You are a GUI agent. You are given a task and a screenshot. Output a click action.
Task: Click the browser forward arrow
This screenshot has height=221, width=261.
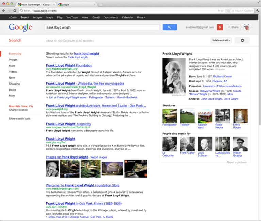(9, 11)
